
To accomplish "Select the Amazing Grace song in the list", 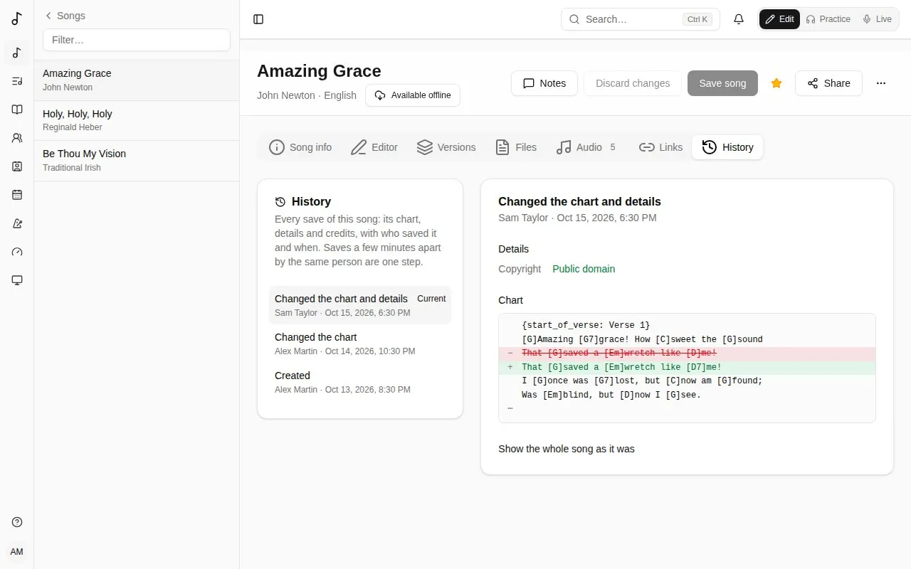I will tap(137, 80).
